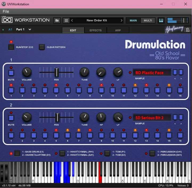This screenshot has width=192, height=188.
Task: Click the C4 piano key
Action: (122, 180)
